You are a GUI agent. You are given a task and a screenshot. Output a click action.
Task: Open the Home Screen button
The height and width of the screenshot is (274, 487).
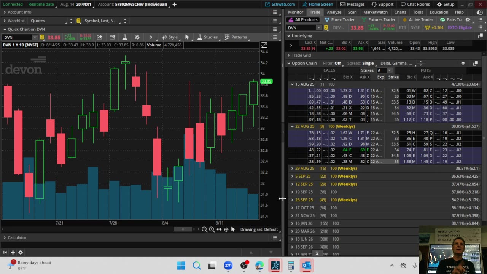(x=317, y=4)
